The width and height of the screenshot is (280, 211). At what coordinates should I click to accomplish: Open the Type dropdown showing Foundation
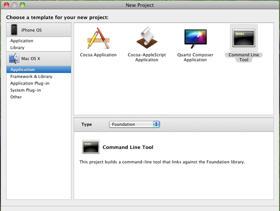(x=135, y=124)
